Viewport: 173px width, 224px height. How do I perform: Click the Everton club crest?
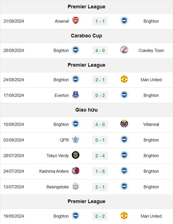pyautogui.click(x=75, y=95)
